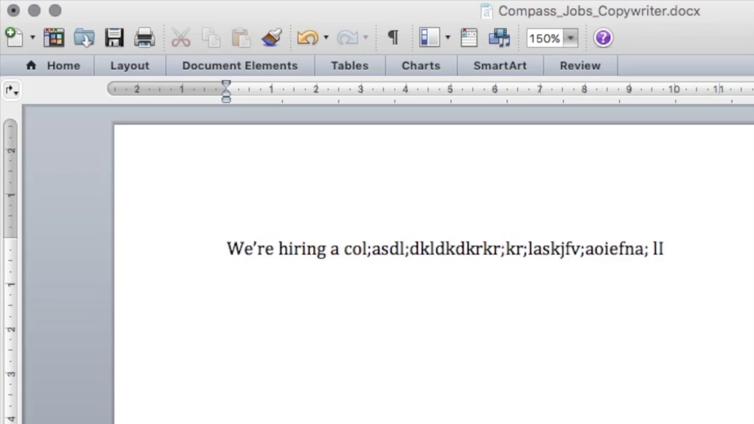Close the window with the red button
Image resolution: width=754 pixels, height=424 pixels.
(x=13, y=11)
